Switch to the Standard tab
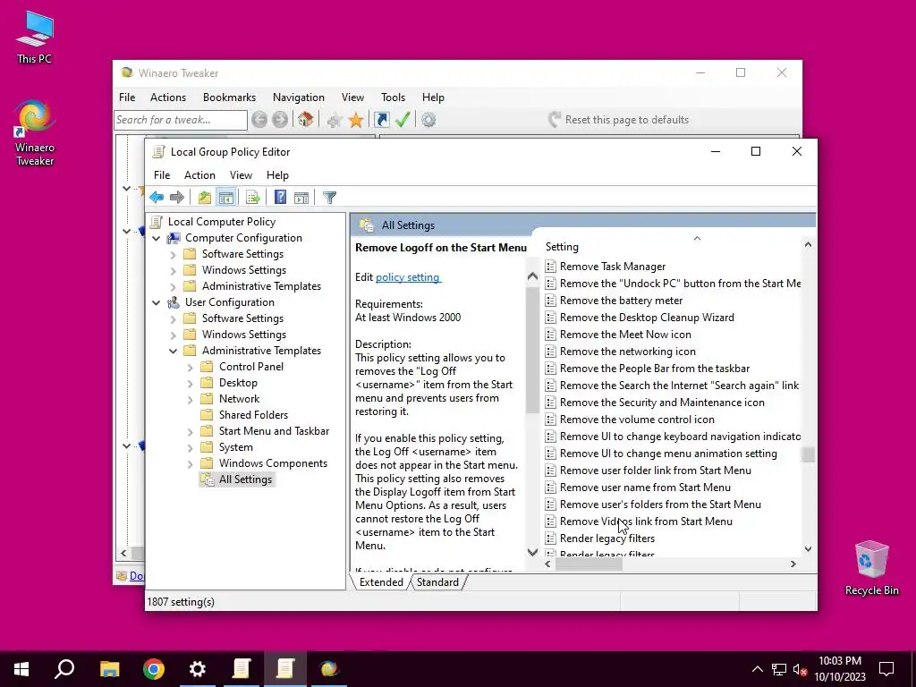The image size is (916, 687). point(437,582)
